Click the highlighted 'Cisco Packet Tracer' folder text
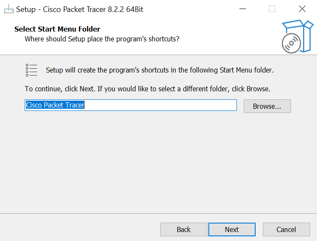This screenshot has width=317, height=241. (55, 105)
